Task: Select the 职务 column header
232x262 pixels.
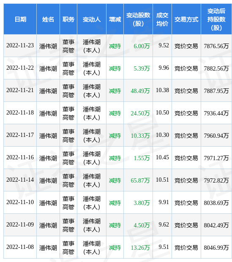Action: point(68,19)
